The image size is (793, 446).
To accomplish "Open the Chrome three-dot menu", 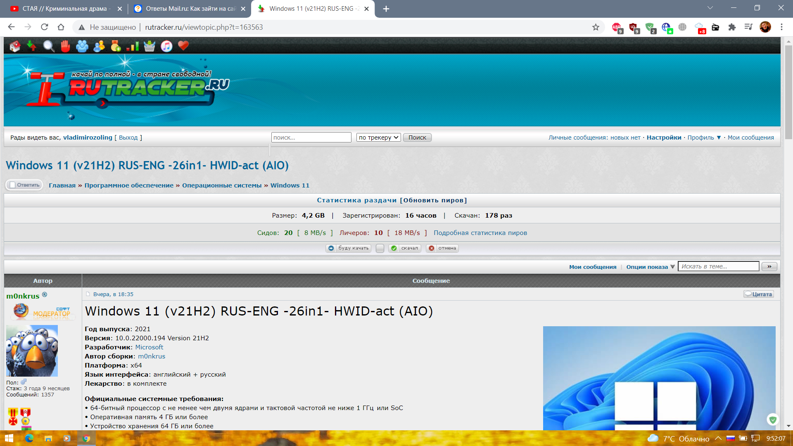I will (781, 27).
